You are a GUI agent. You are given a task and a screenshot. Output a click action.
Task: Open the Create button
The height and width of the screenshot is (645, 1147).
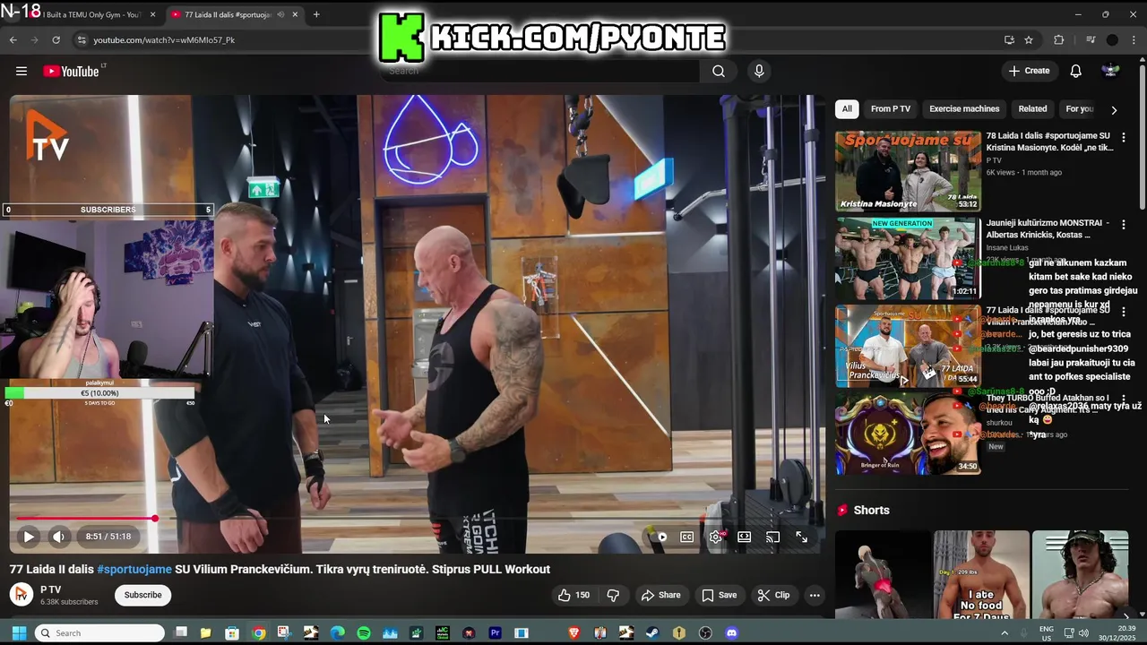(x=1029, y=71)
